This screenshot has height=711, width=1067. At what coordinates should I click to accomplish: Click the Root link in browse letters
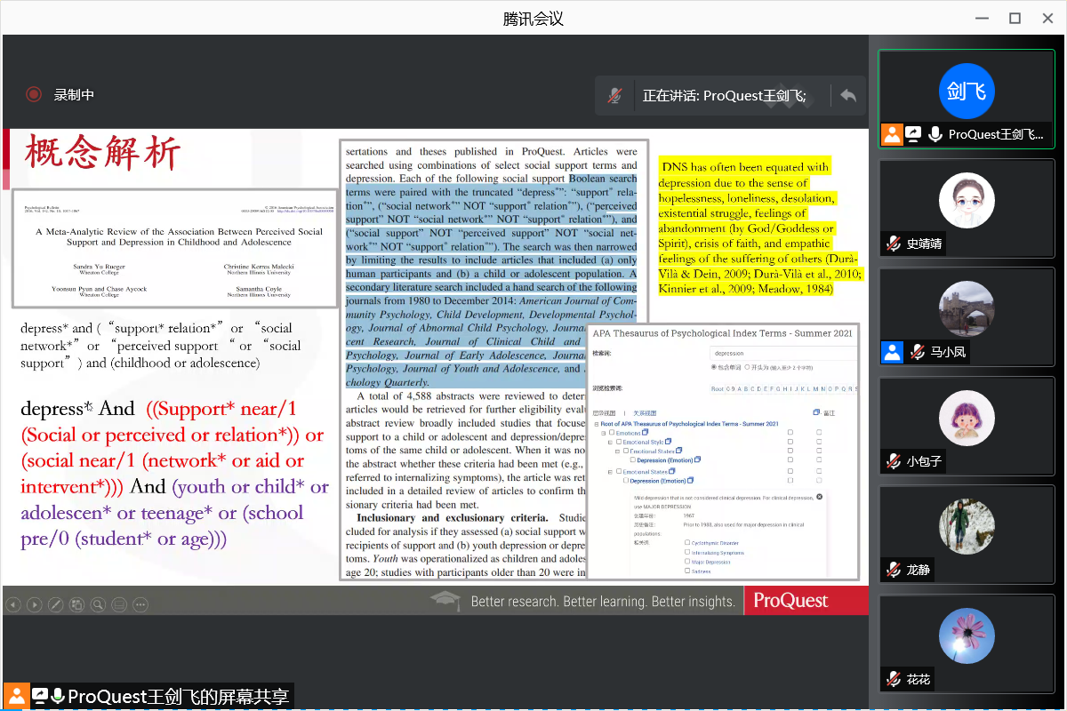coord(718,388)
